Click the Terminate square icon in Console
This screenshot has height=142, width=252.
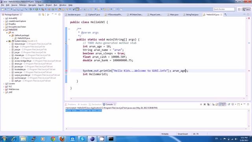pyautogui.click(x=201, y=104)
